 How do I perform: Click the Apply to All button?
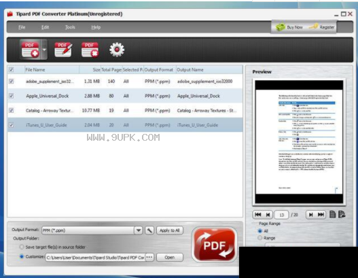[x=169, y=230]
